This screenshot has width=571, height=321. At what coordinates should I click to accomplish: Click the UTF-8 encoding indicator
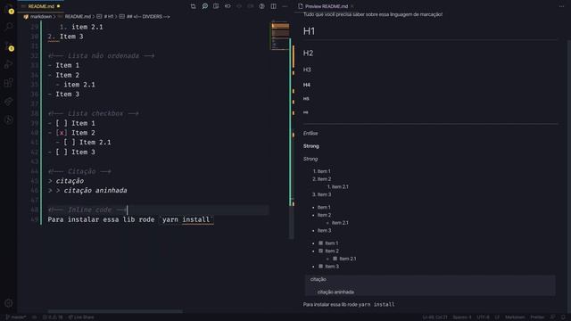point(484,317)
